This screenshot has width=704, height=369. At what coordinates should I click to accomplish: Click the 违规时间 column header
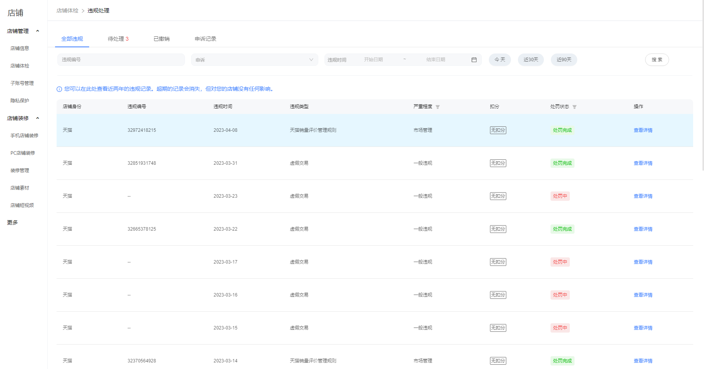[223, 107]
